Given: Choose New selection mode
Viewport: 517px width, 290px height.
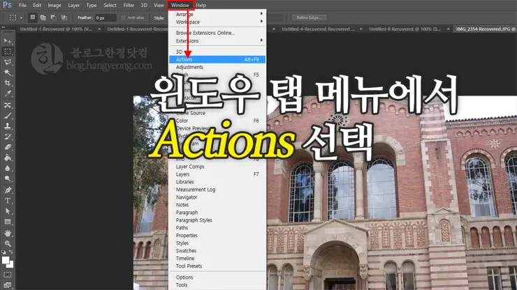Looking at the screenshot, I should point(32,17).
